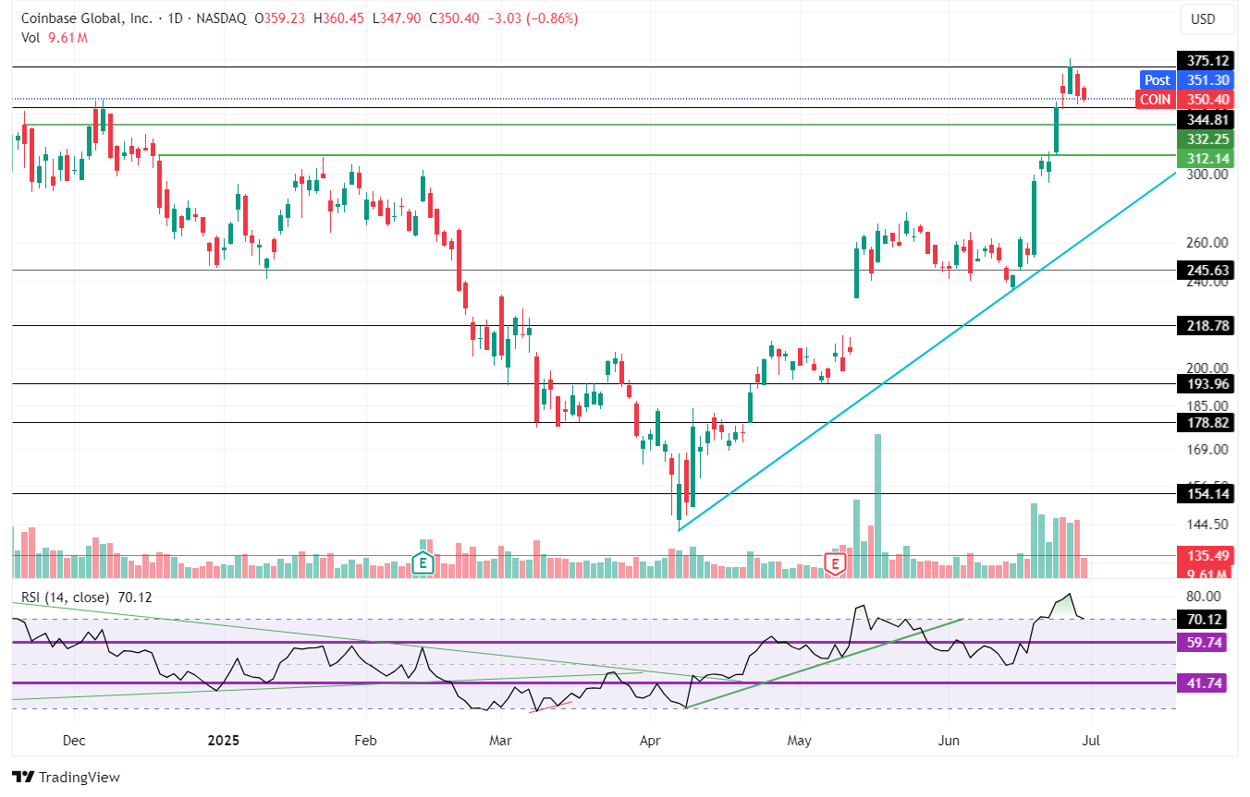
Task: Click the Post 351.30 price label
Action: [1184, 80]
